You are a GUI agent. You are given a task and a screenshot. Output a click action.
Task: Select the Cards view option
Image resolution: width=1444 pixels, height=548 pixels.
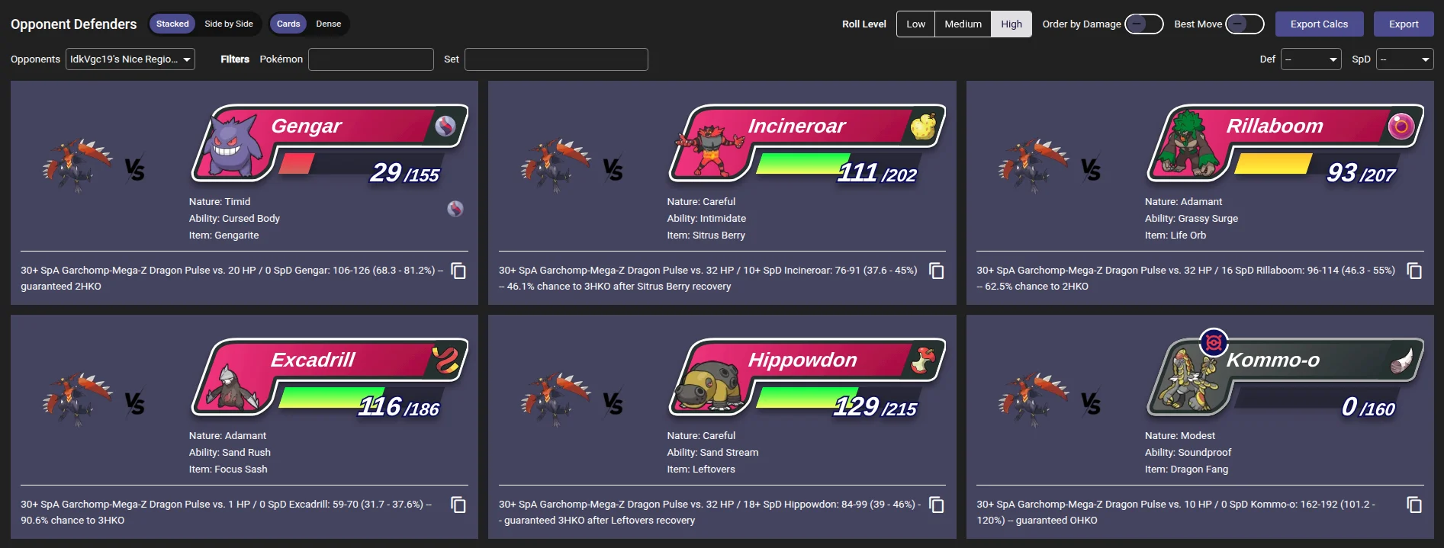(288, 24)
